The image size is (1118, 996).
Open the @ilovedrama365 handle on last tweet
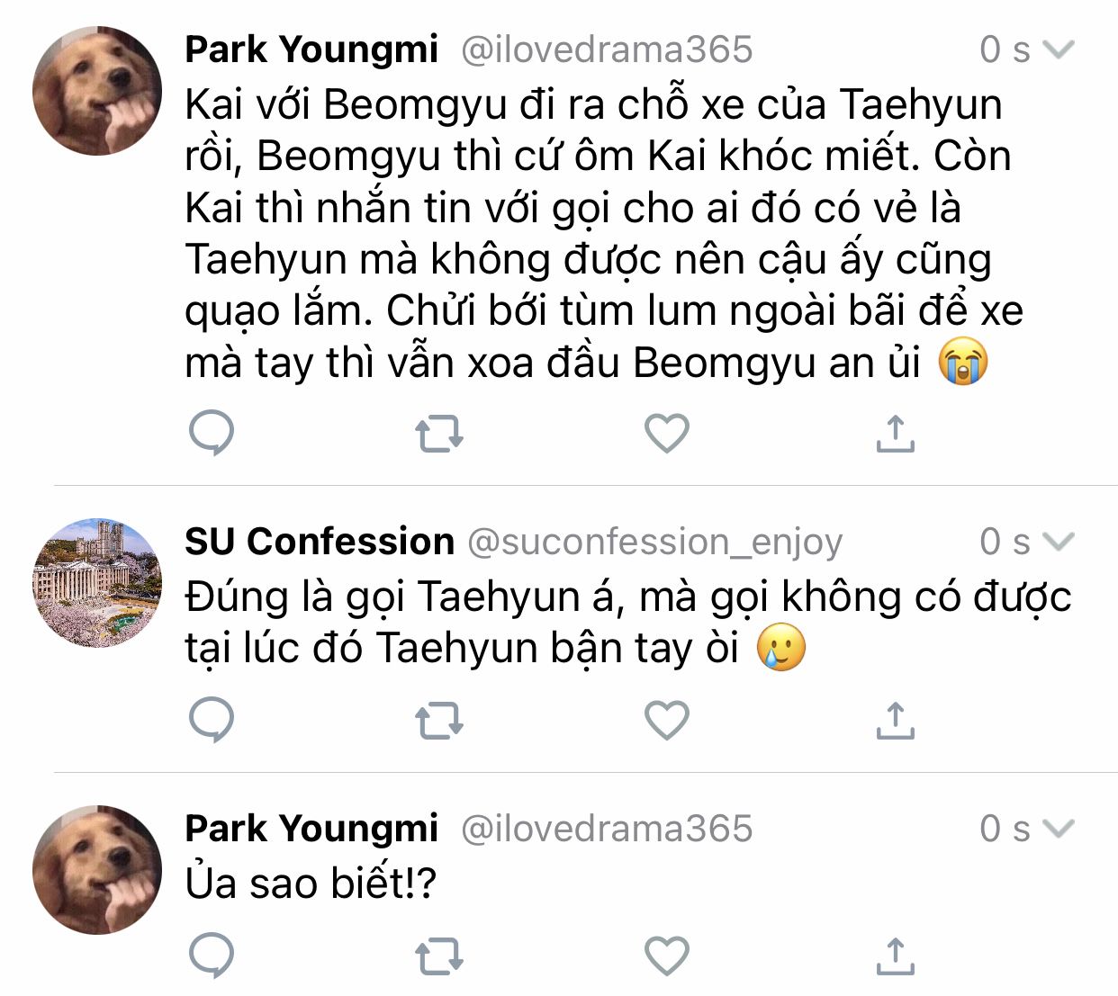pyautogui.click(x=606, y=829)
